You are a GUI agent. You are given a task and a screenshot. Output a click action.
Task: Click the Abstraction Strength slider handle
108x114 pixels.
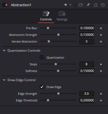[x=58, y=35]
